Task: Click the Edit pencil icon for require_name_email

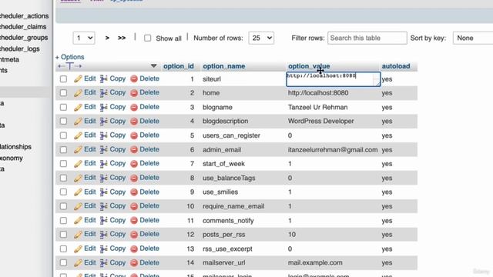Action: coord(78,206)
